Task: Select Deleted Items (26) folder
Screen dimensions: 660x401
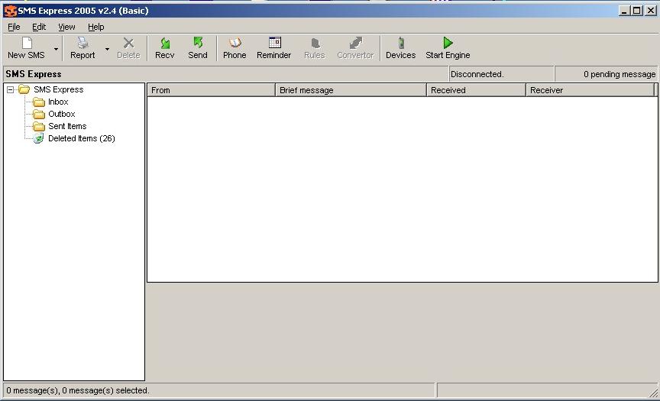Action: click(x=82, y=138)
